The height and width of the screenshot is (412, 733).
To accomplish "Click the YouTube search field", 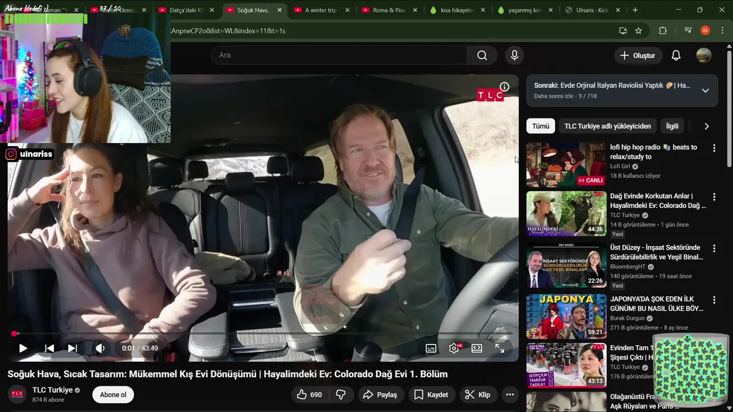I will pos(339,56).
